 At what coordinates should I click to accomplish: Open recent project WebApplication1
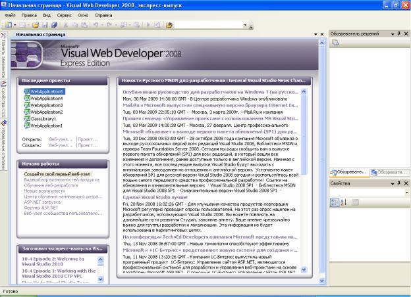click(43, 126)
